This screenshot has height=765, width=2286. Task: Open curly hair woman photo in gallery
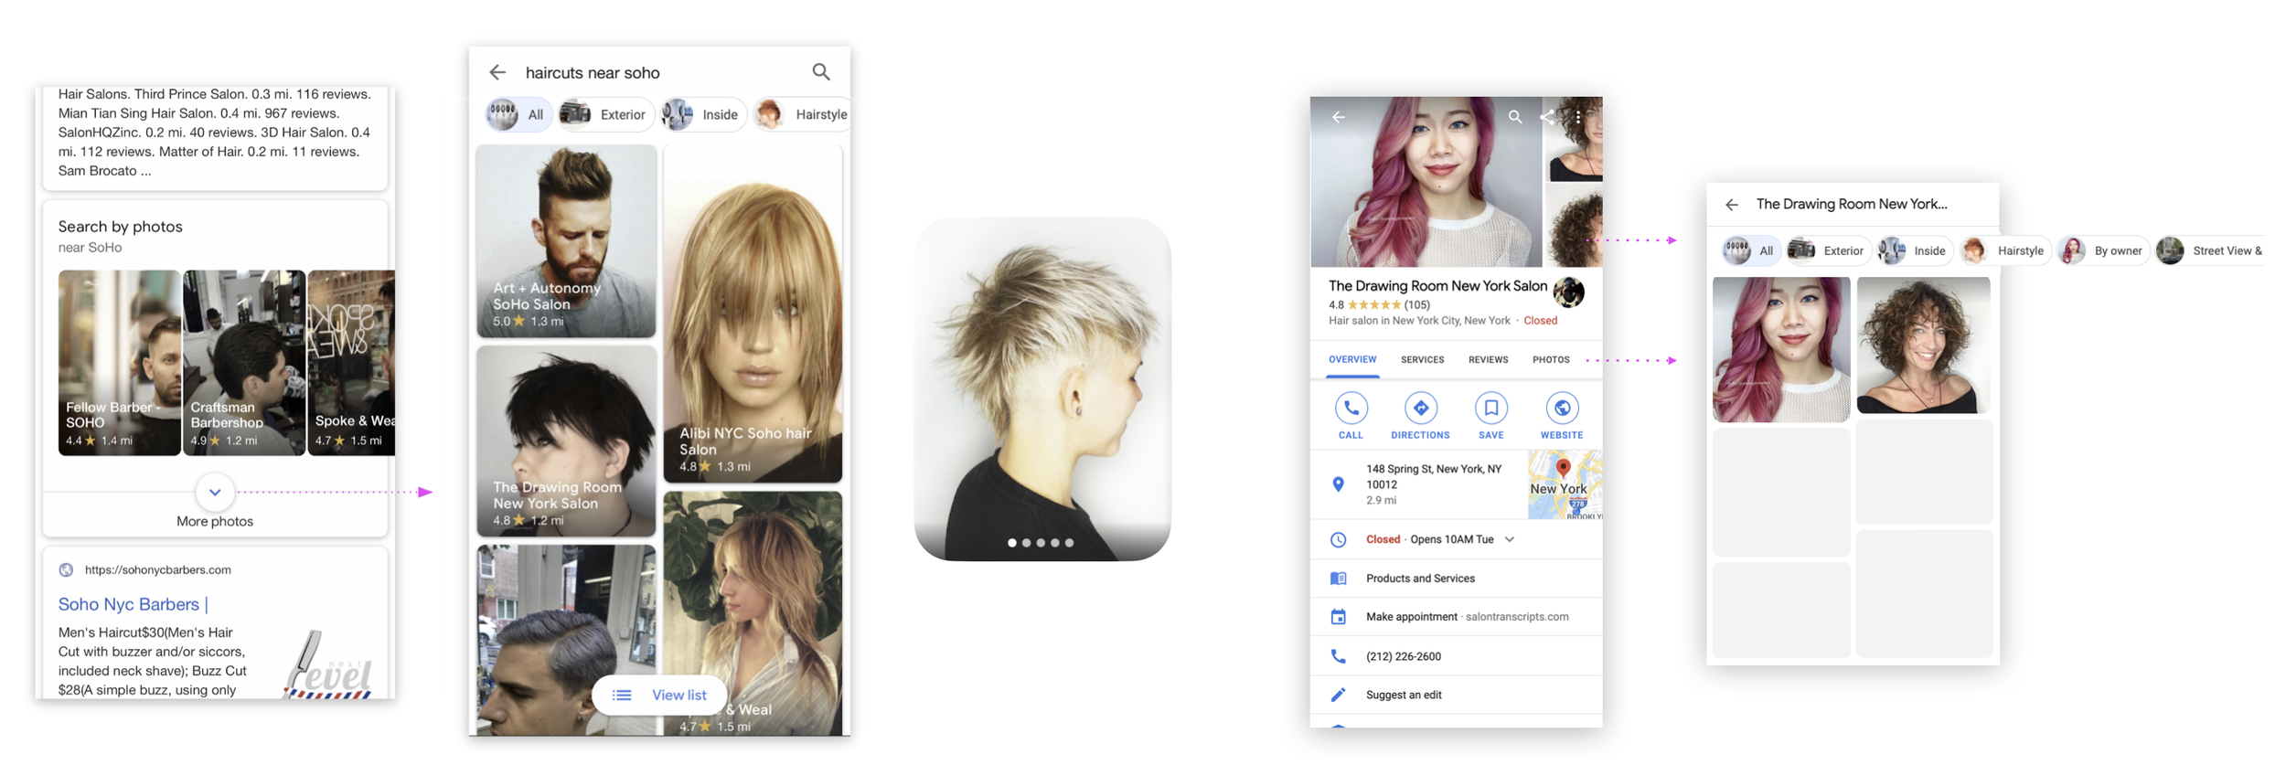(x=1924, y=345)
